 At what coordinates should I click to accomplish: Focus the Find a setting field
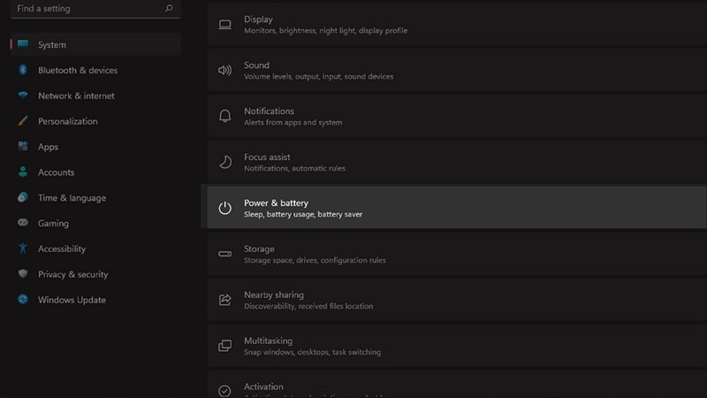pyautogui.click(x=95, y=9)
